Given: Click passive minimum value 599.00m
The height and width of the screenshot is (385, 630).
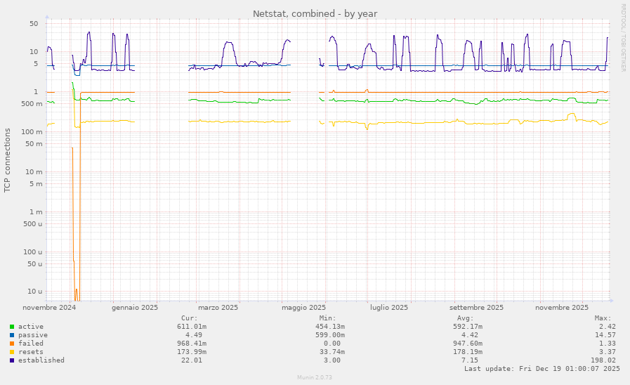Looking at the screenshot, I should coord(330,335).
